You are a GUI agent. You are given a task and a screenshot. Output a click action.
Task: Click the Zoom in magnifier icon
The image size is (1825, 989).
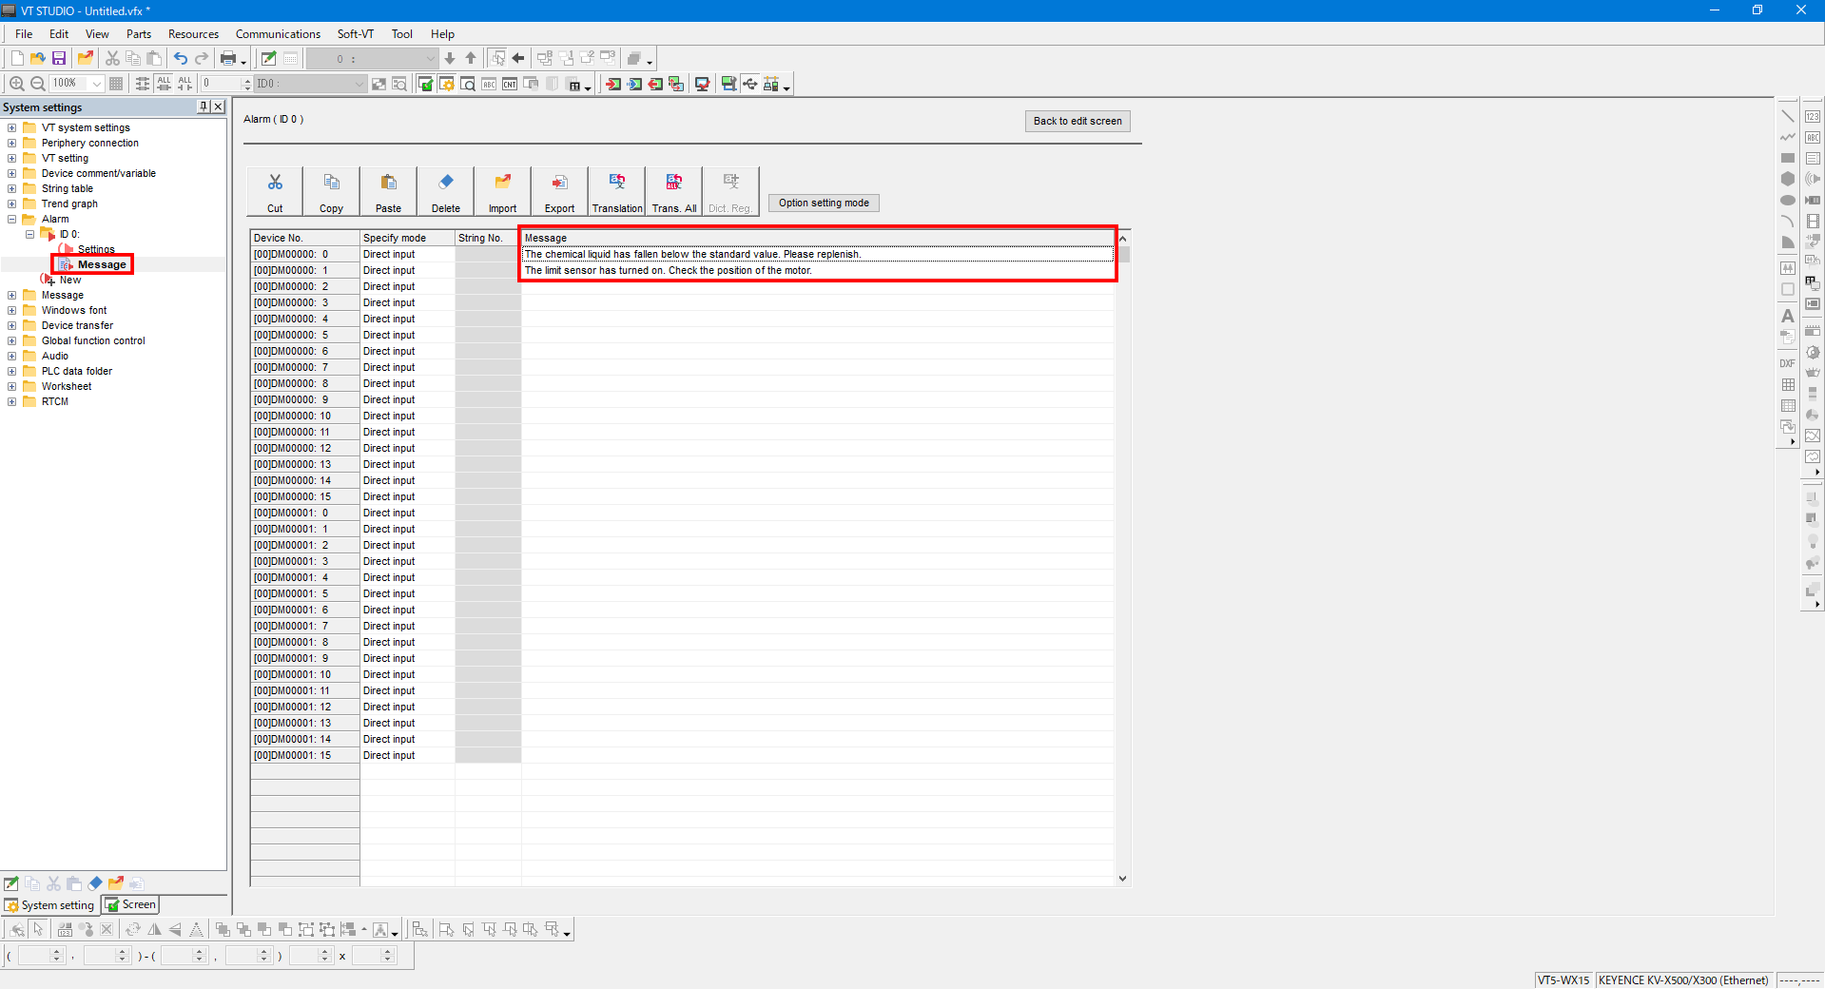tap(16, 84)
